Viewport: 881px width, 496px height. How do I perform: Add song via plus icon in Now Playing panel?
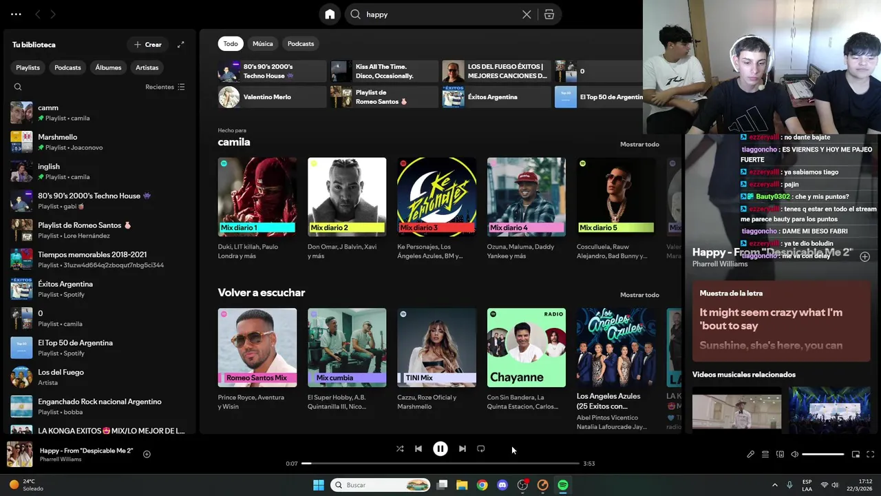[865, 257]
